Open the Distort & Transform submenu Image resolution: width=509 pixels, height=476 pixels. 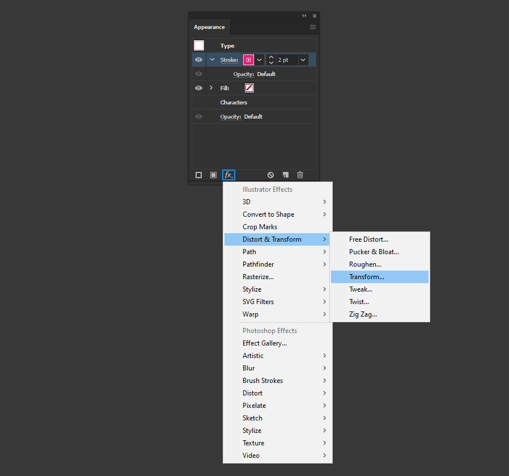click(x=277, y=239)
